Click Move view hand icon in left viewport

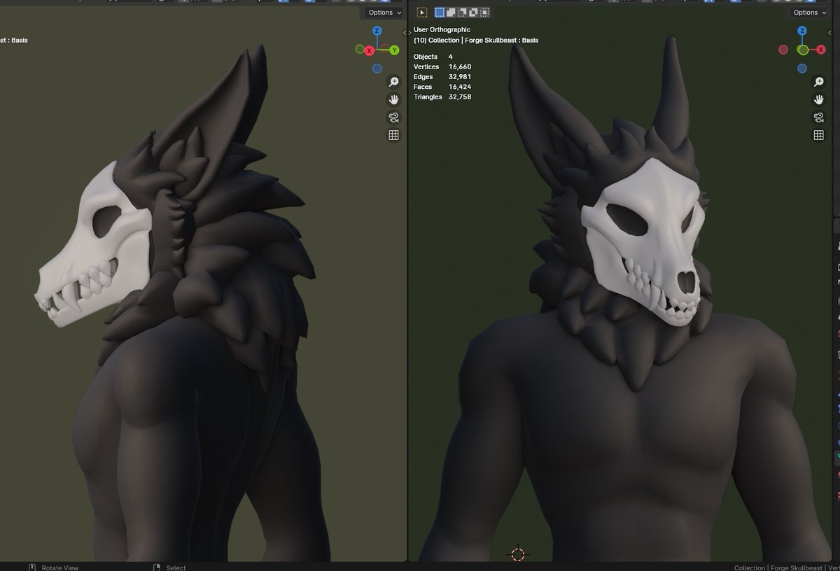tap(394, 99)
